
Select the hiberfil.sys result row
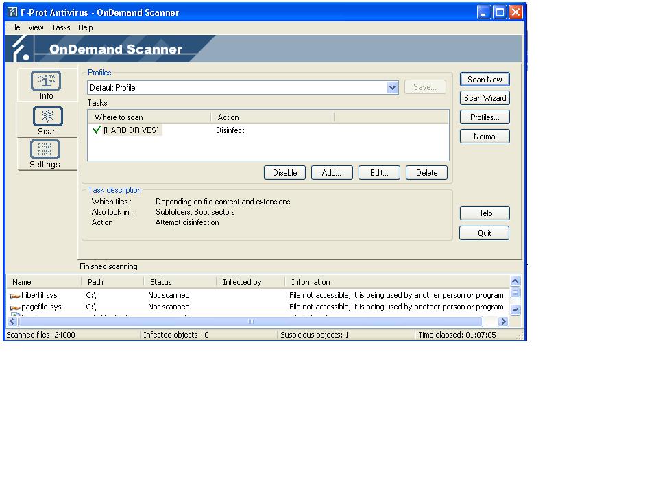pos(258,295)
